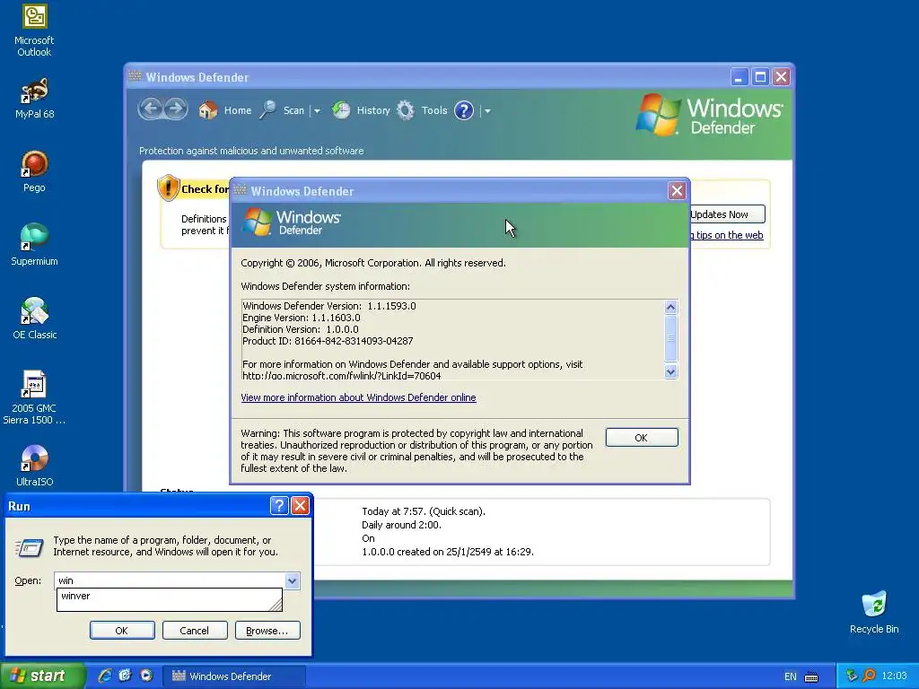Click 1.0.0.0 created on 25/1/2549 text

click(448, 552)
